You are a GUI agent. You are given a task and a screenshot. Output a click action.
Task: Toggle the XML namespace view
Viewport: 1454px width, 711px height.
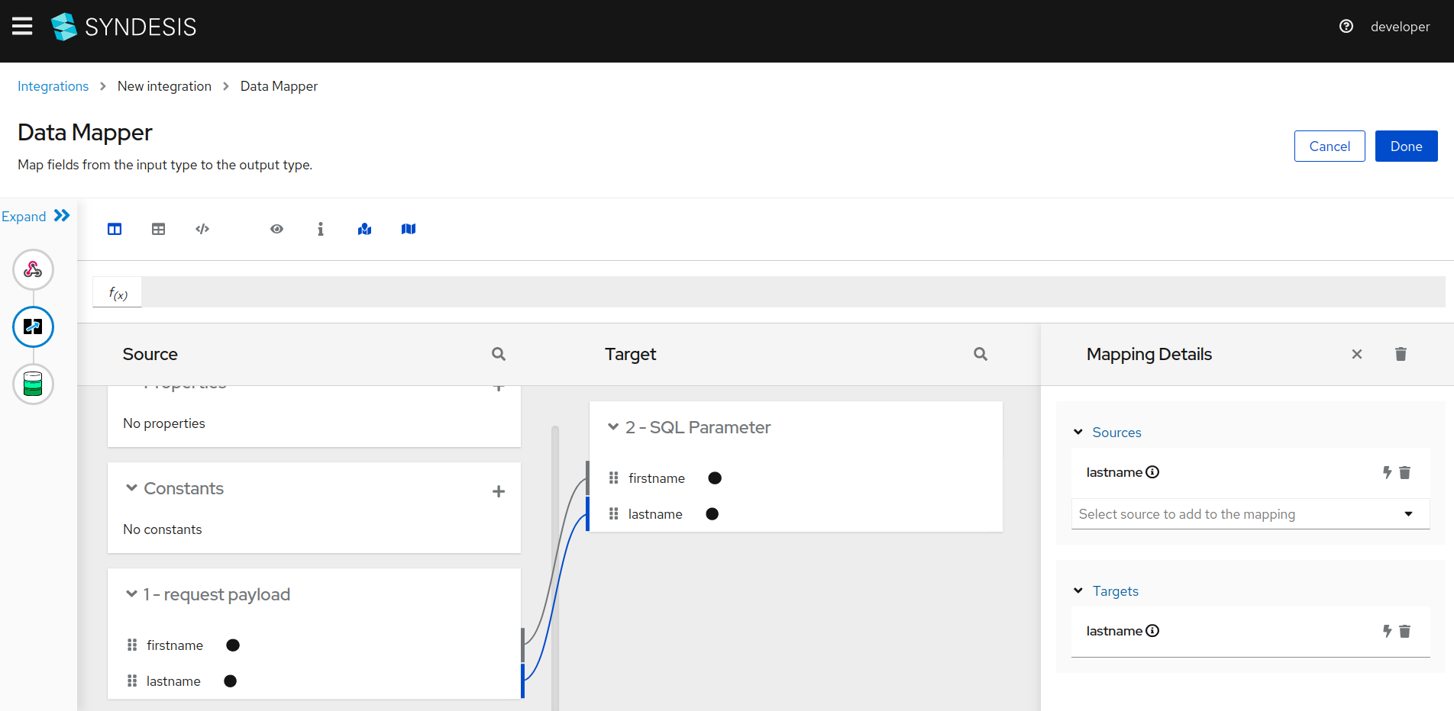[202, 229]
